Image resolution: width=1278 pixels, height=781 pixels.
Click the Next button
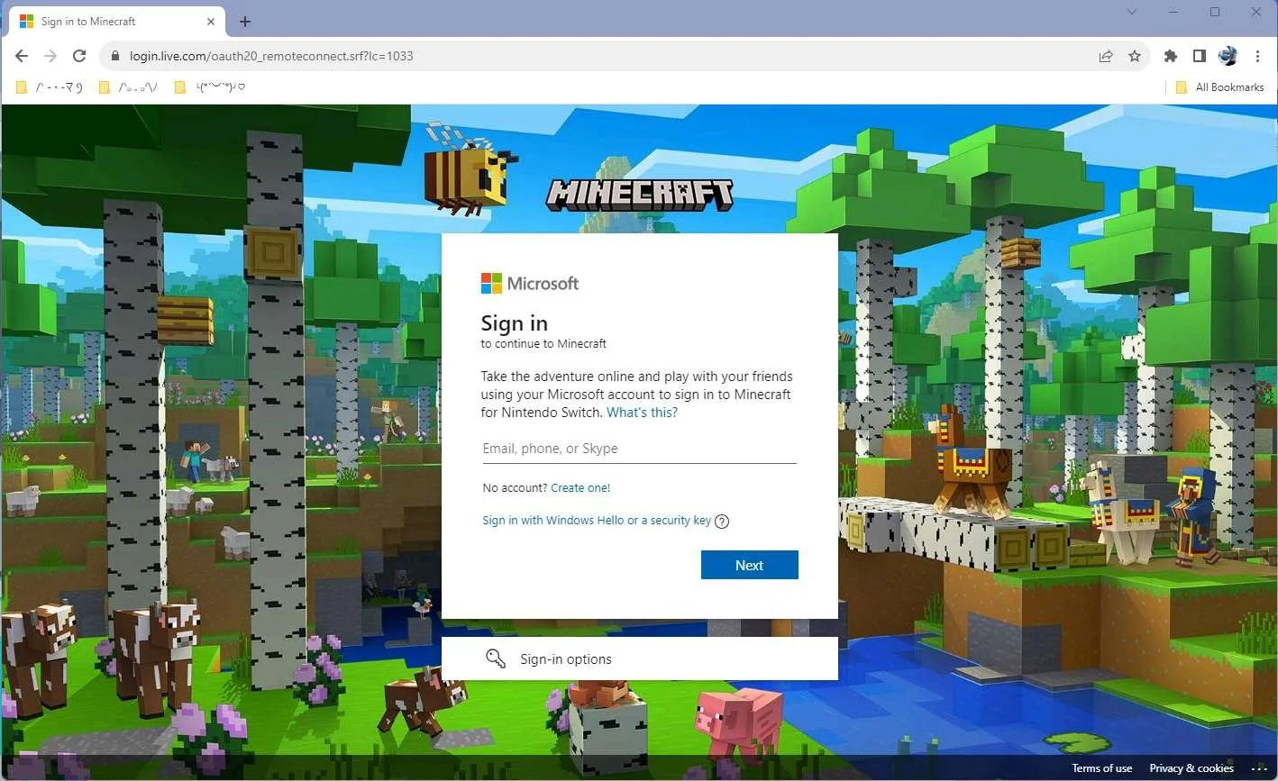point(750,565)
